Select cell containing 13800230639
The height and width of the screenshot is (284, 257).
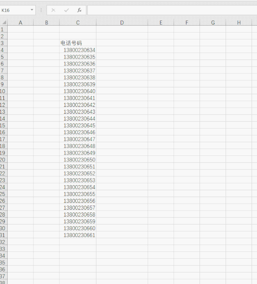pos(78,84)
